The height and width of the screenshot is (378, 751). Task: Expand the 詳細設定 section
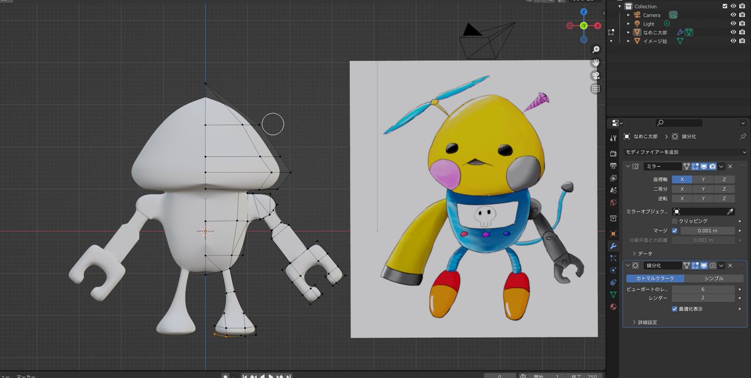645,322
